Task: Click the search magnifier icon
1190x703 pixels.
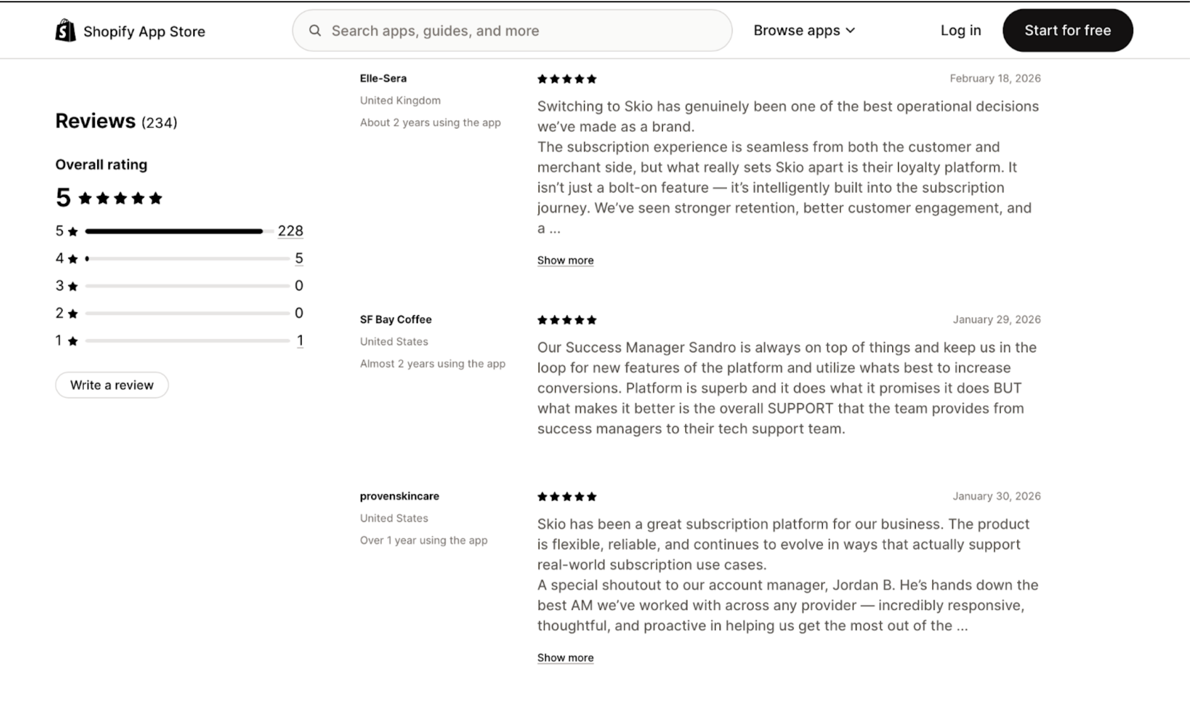Action: (315, 31)
